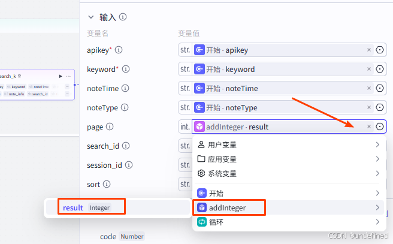The image size is (393, 244).
Task: Clear the apikey variable value
Action: click(369, 50)
